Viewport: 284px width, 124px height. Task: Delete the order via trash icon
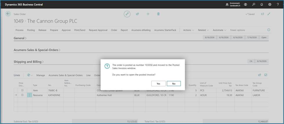click(158, 14)
